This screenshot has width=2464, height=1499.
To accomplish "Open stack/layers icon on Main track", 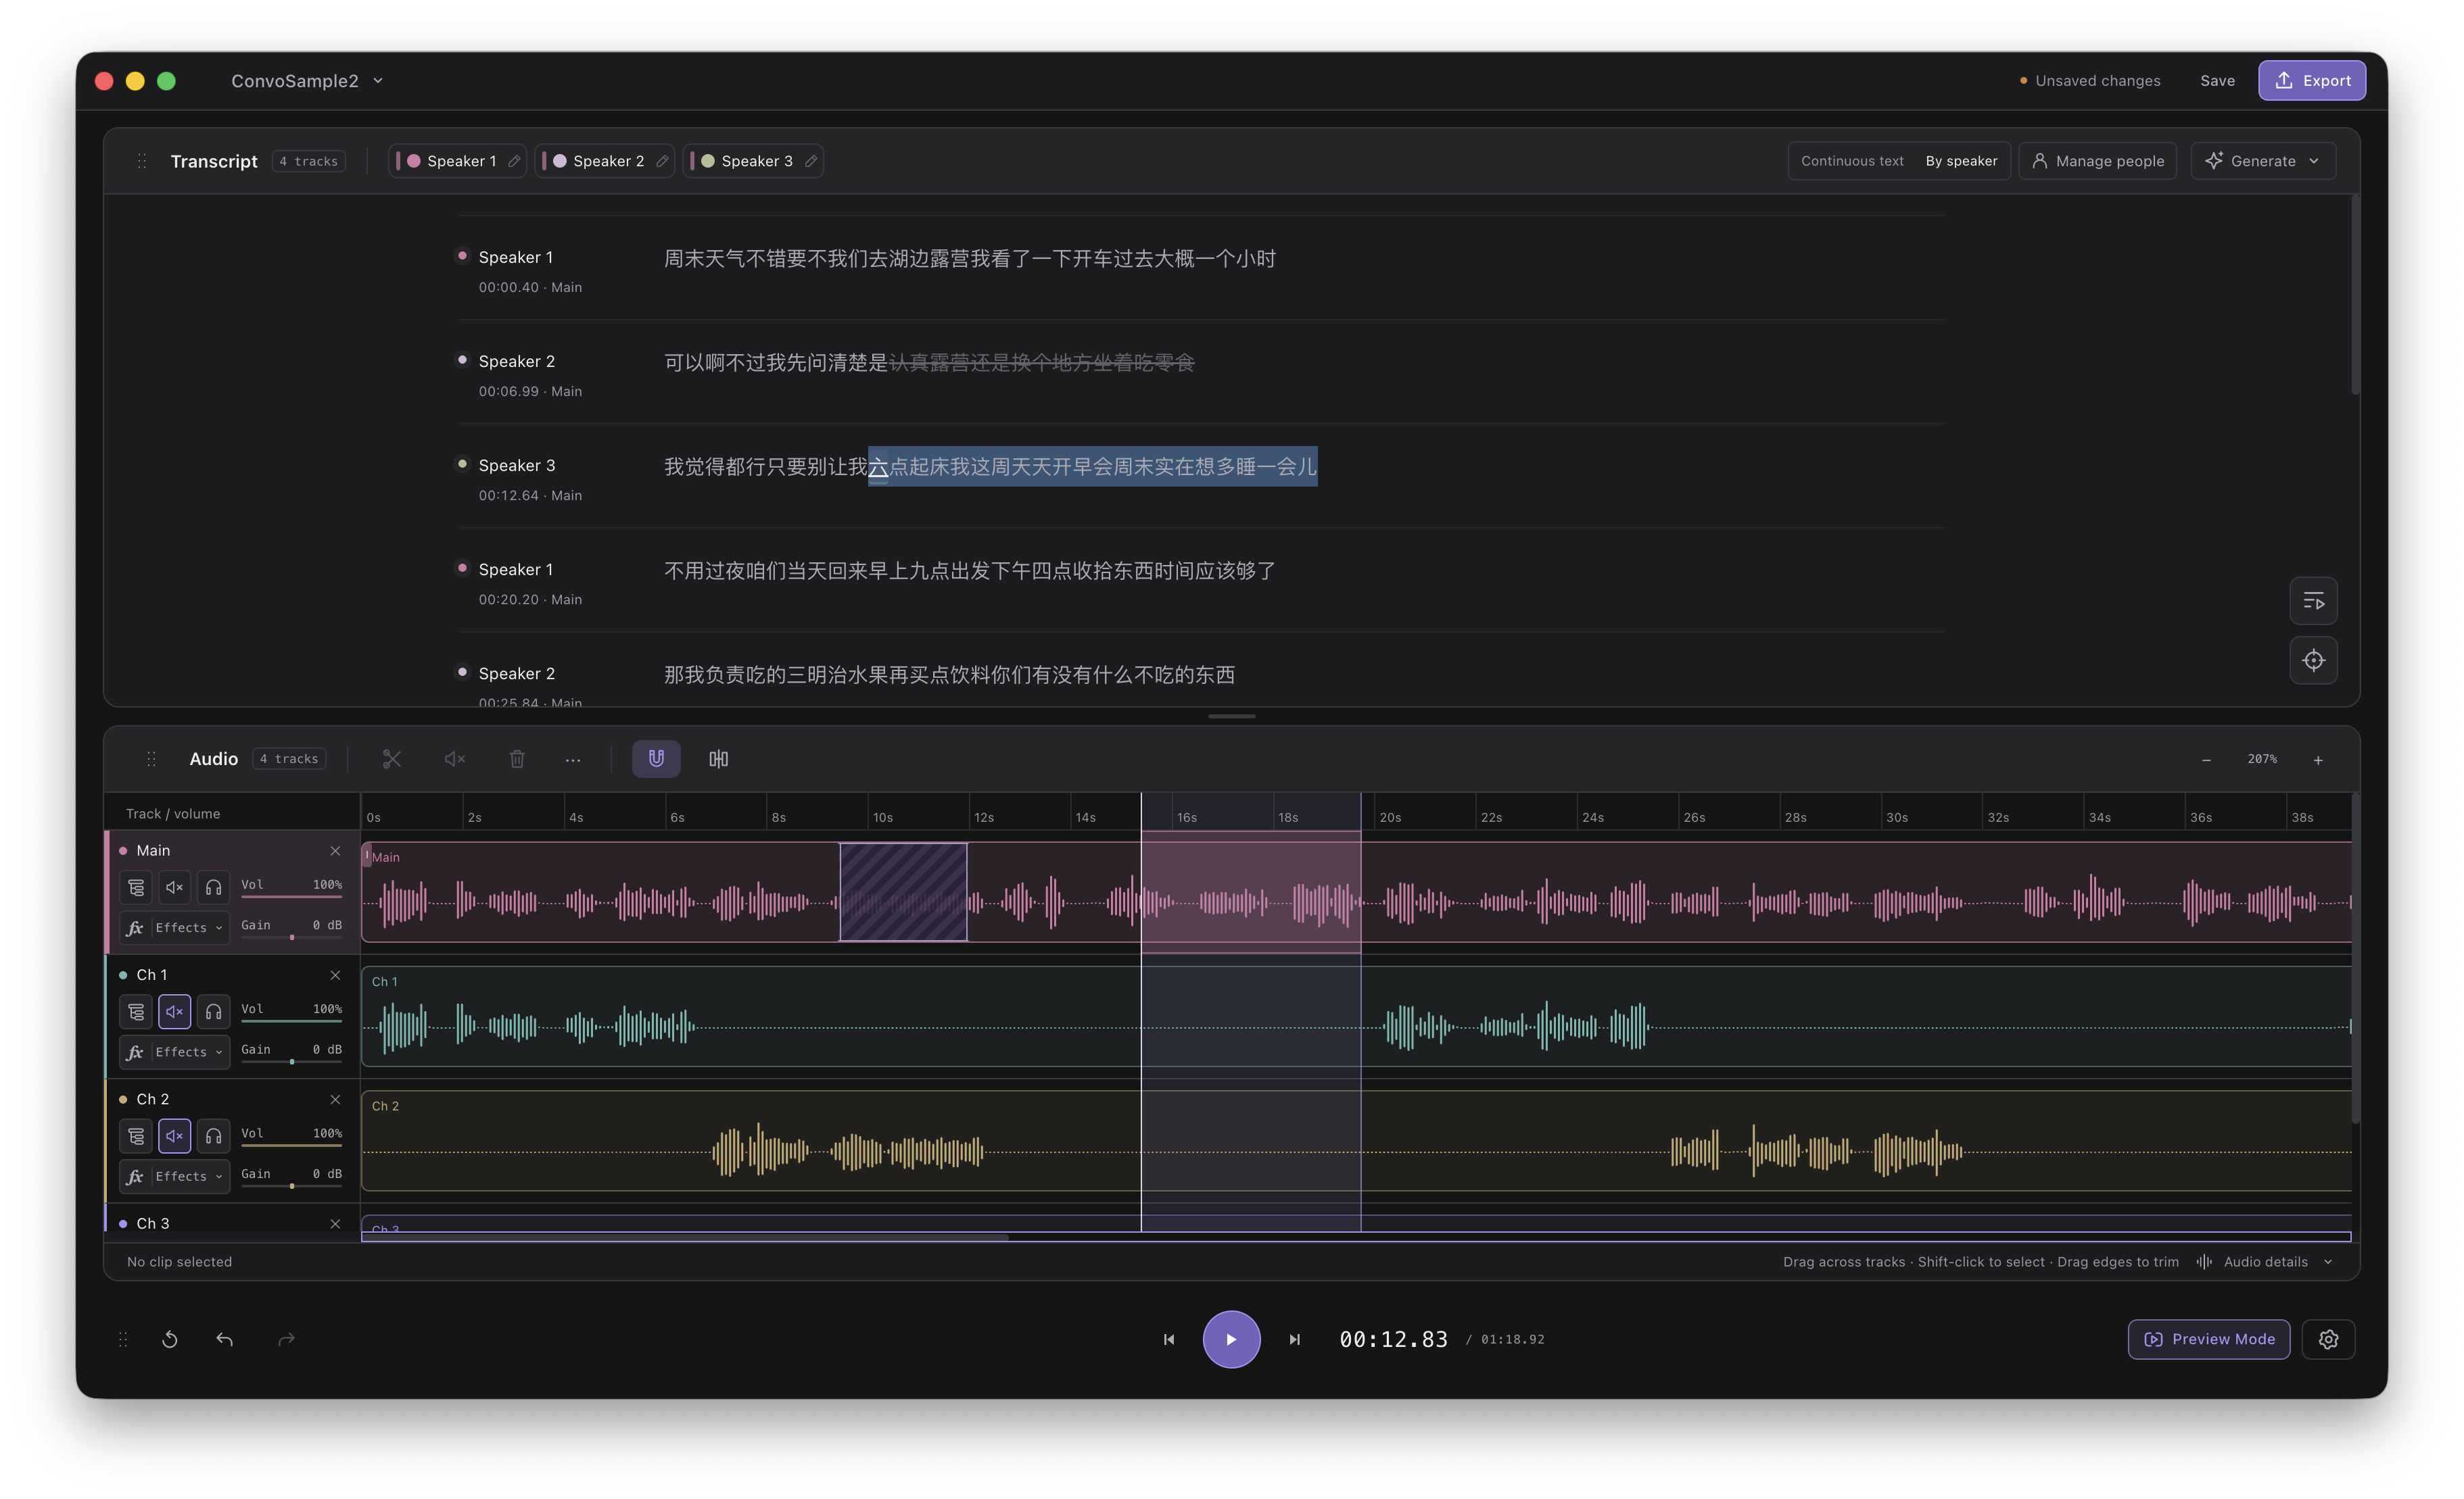I will pos(136,887).
